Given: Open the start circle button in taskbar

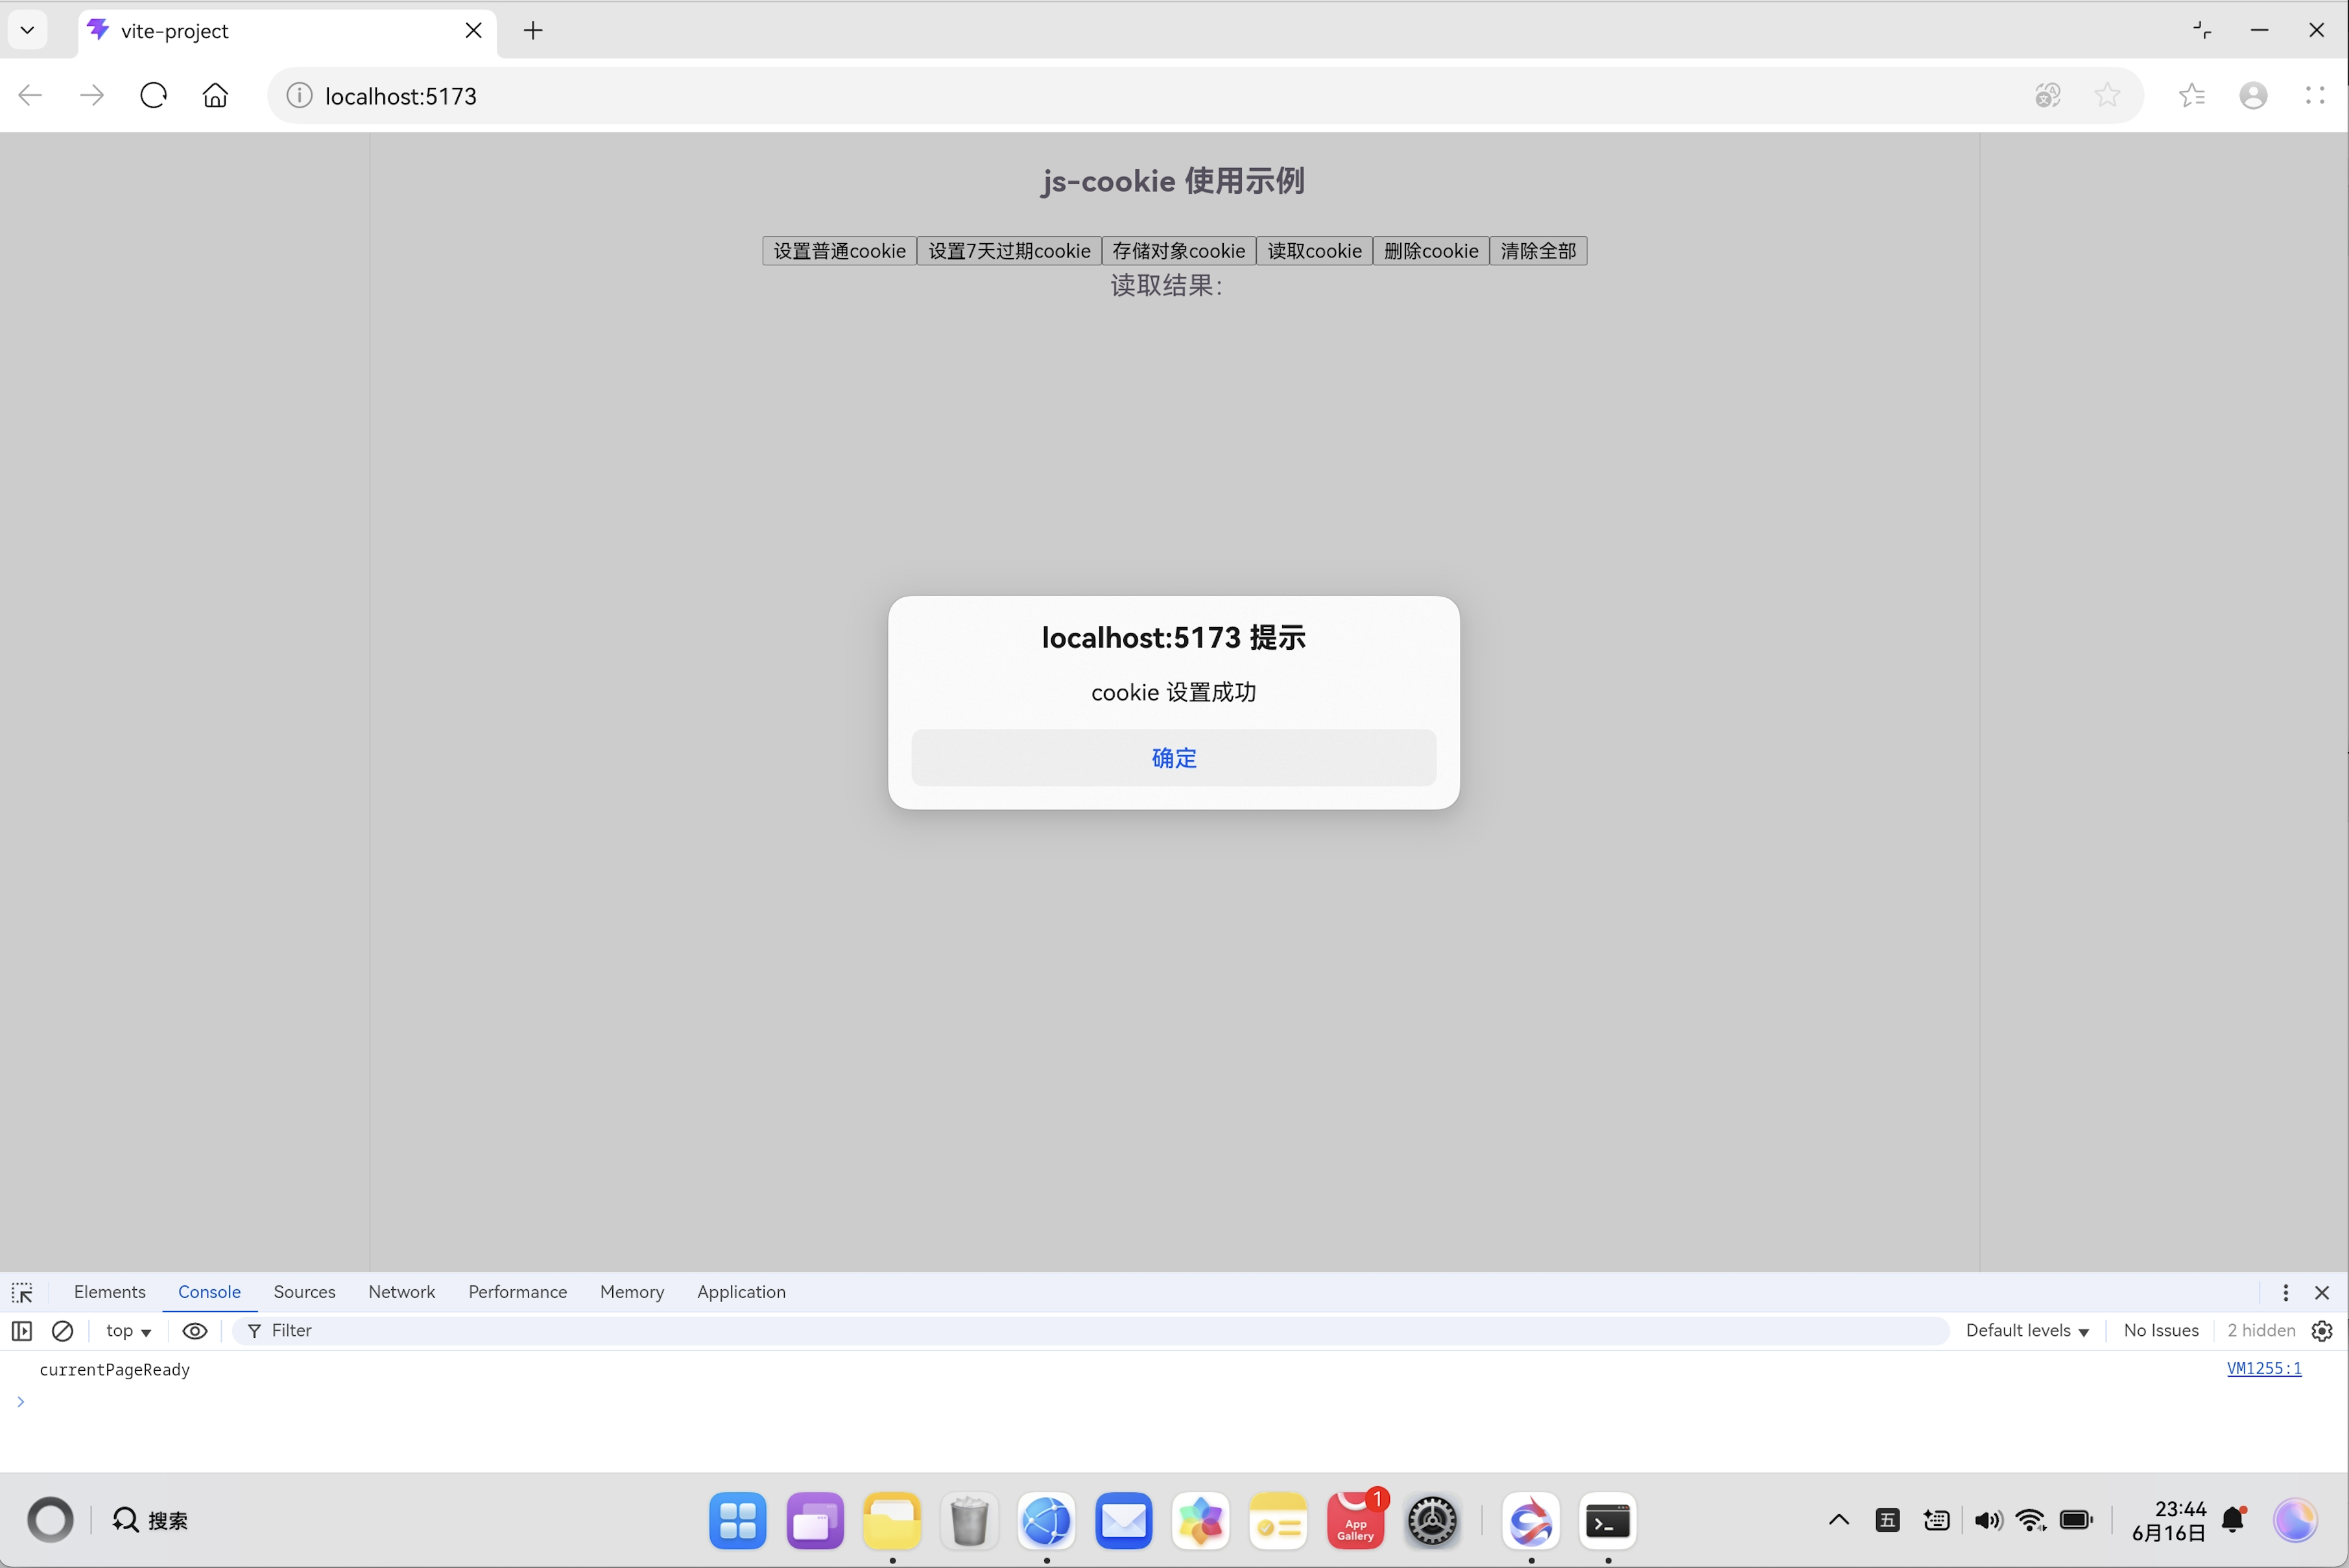Looking at the screenshot, I should click(50, 1520).
